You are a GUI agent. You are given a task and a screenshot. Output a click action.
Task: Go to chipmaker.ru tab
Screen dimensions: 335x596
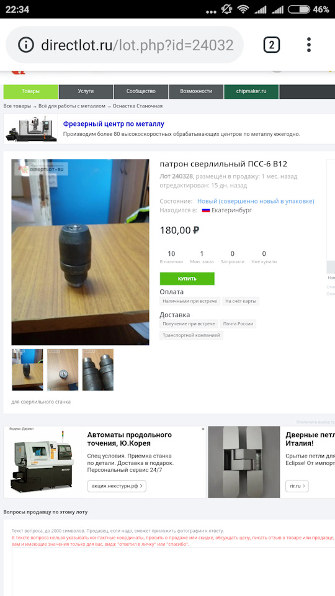[x=251, y=92]
